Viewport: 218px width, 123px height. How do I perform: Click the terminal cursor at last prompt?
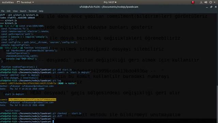point(53,122)
